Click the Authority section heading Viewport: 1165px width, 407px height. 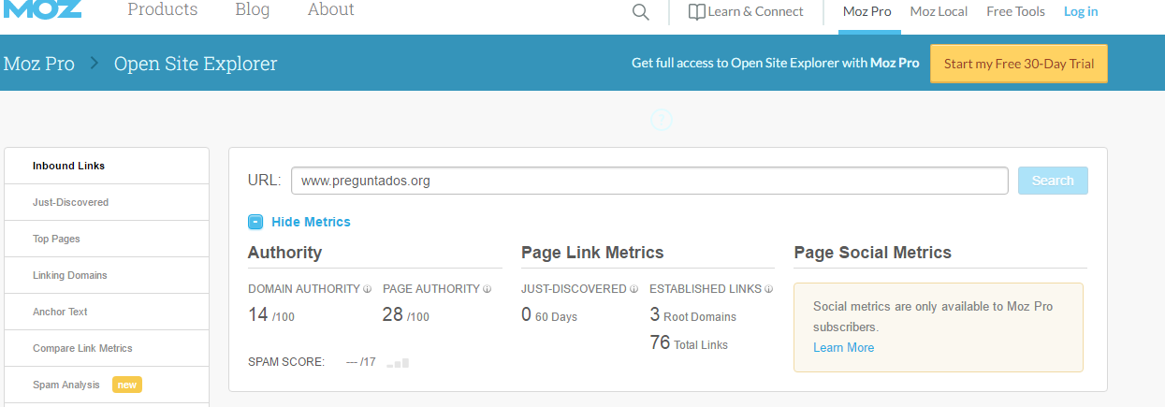click(x=284, y=253)
